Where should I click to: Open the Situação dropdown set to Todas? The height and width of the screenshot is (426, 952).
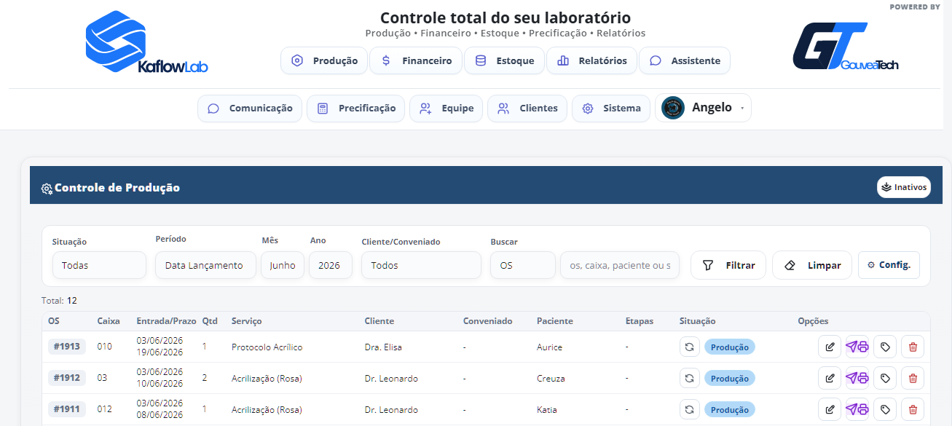tap(99, 265)
